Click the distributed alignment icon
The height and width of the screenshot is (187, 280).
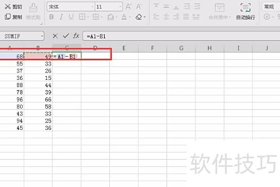point(196,17)
